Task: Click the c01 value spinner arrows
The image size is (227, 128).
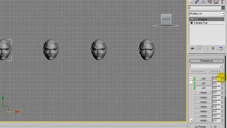Action: coord(222,88)
